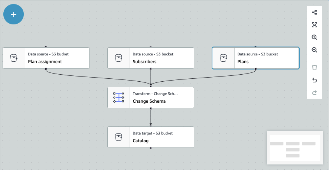Image resolution: width=329 pixels, height=170 pixels.
Task: Open the Change Schema transform node
Action: click(x=162, y=98)
